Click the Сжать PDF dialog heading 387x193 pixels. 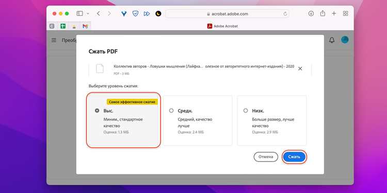click(x=103, y=51)
